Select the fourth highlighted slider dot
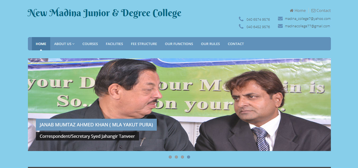358x168 pixels. pyautogui.click(x=188, y=157)
